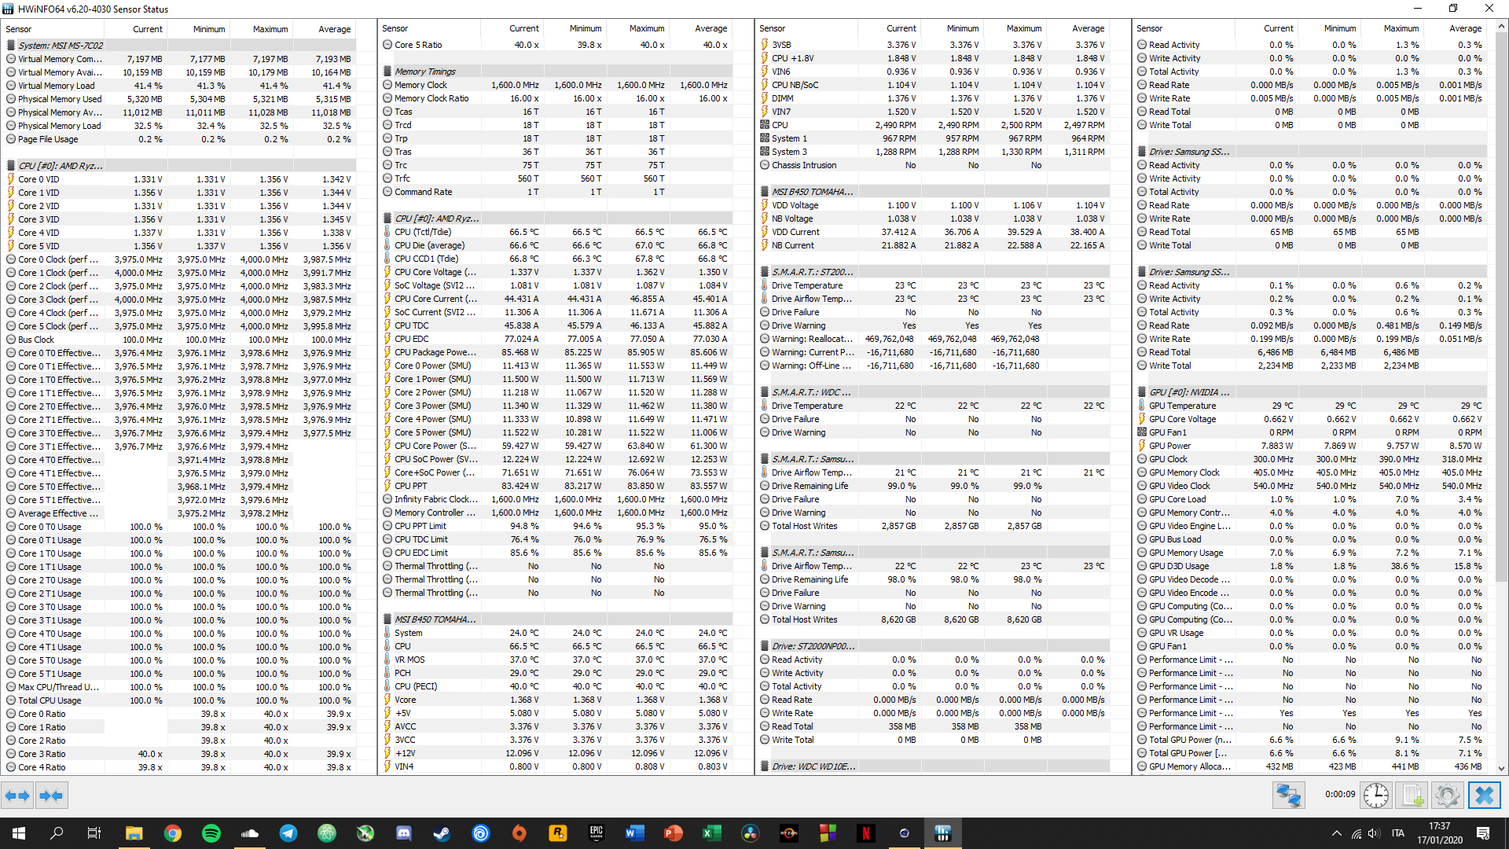Select the CPU Package Powe... row
The height and width of the screenshot is (849, 1509).
(557, 352)
